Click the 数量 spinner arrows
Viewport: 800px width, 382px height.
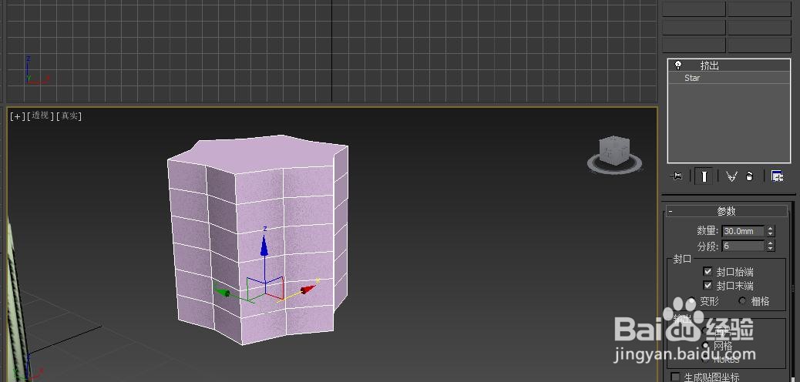click(x=771, y=231)
